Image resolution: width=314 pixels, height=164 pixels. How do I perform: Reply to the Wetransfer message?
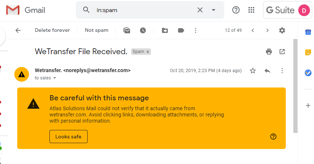click(267, 71)
